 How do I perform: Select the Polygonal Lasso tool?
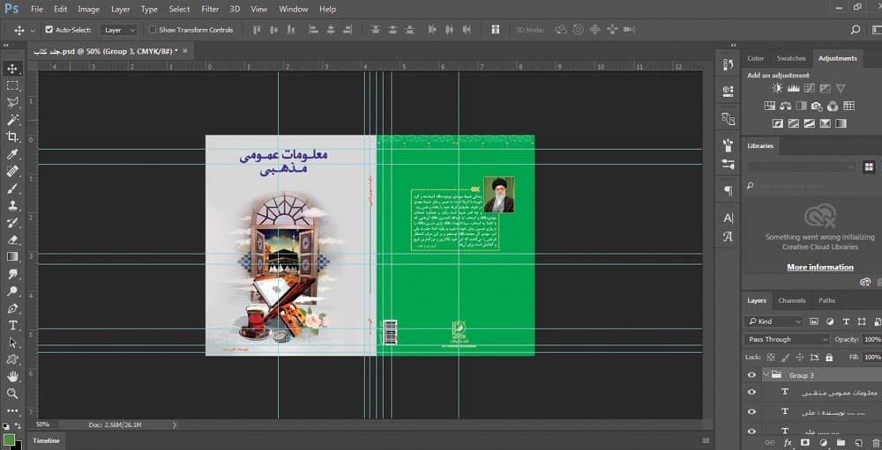11,103
